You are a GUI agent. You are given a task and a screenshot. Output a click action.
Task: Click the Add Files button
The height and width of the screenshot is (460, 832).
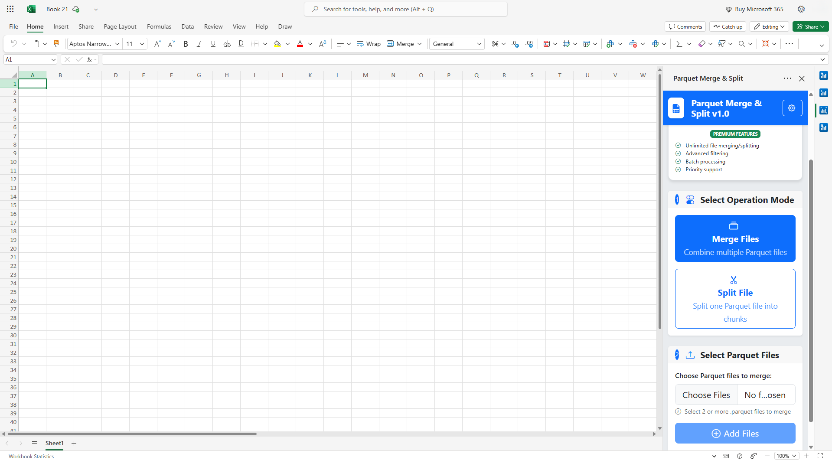click(x=735, y=433)
